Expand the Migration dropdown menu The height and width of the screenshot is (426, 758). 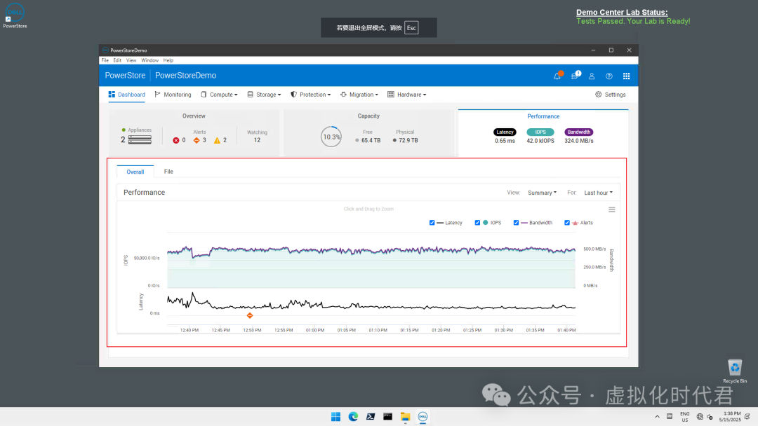(359, 95)
